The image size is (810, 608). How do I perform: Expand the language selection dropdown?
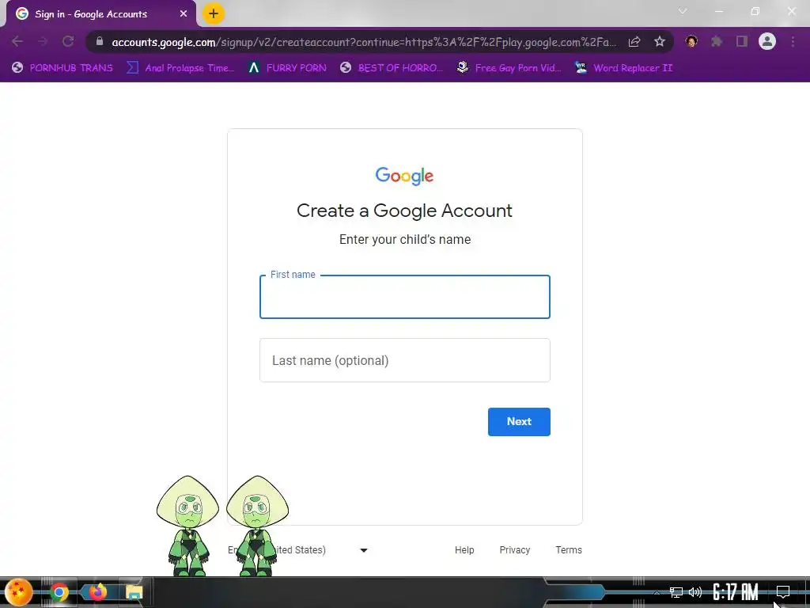pyautogui.click(x=364, y=550)
